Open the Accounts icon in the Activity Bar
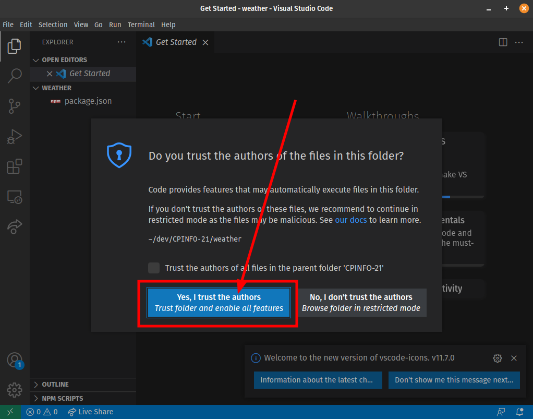533x419 pixels. point(15,360)
